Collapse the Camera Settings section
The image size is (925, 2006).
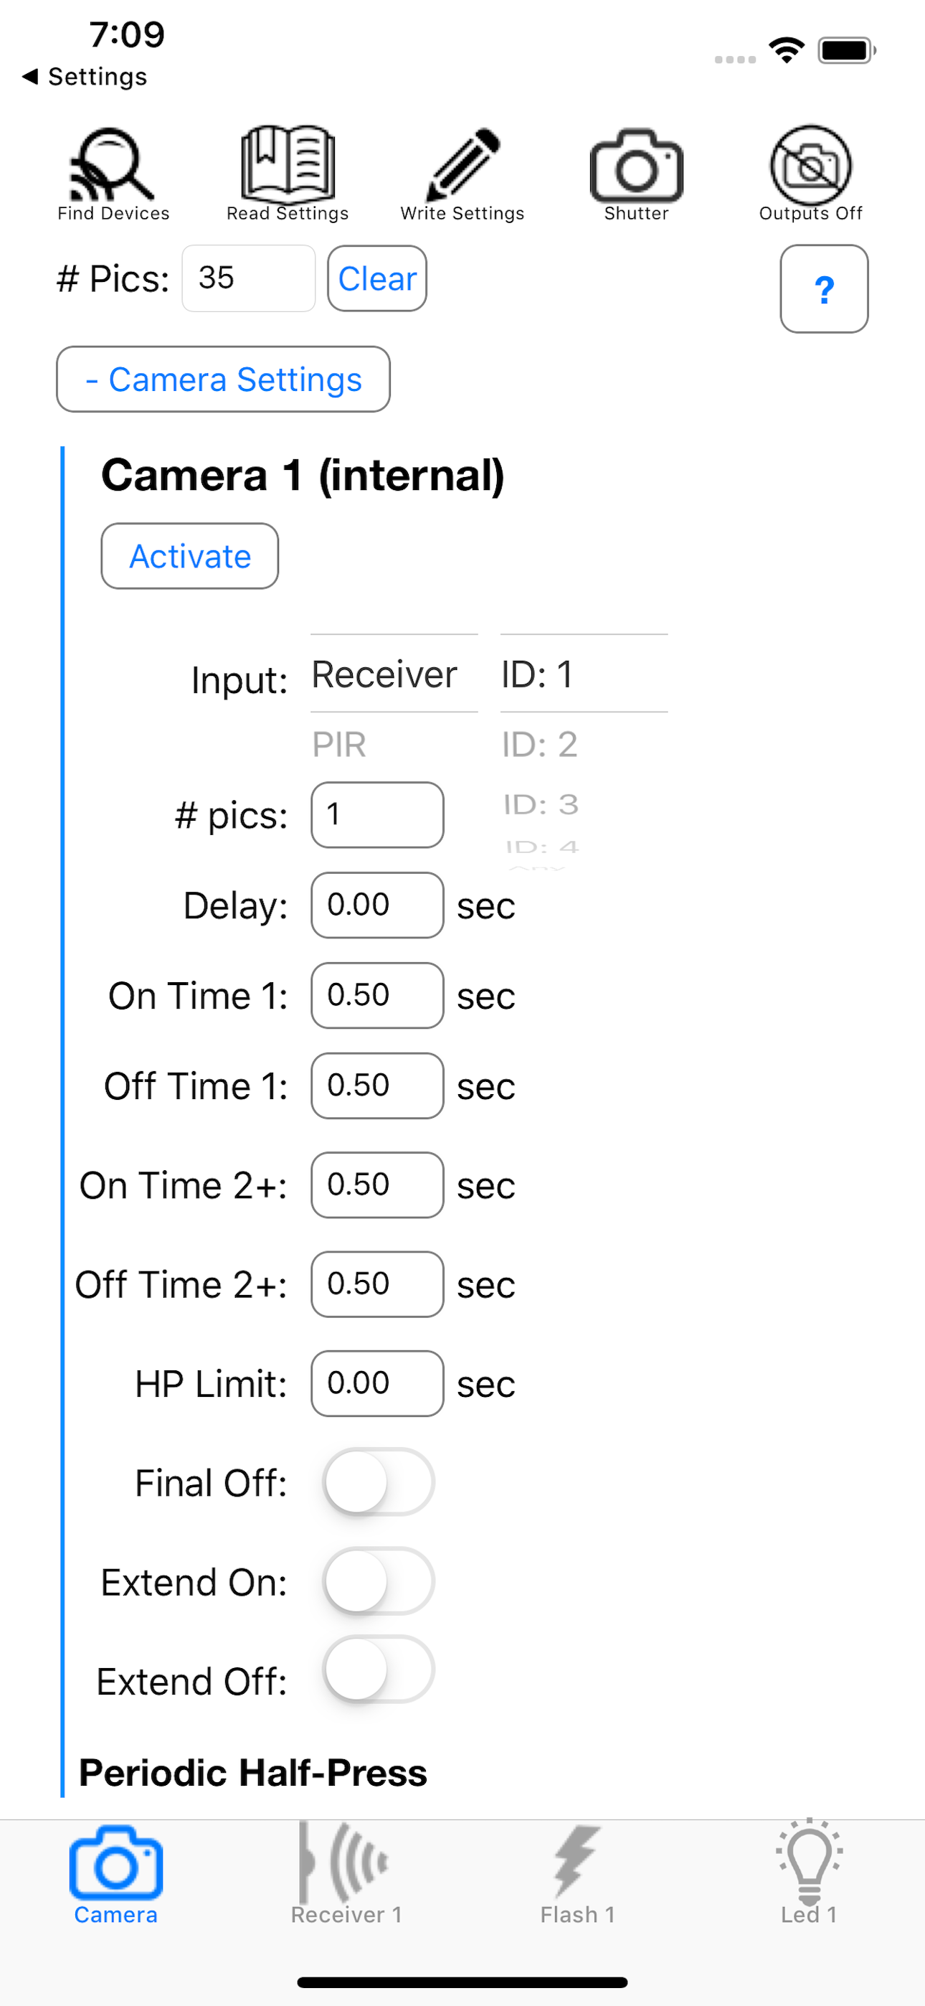[223, 380]
